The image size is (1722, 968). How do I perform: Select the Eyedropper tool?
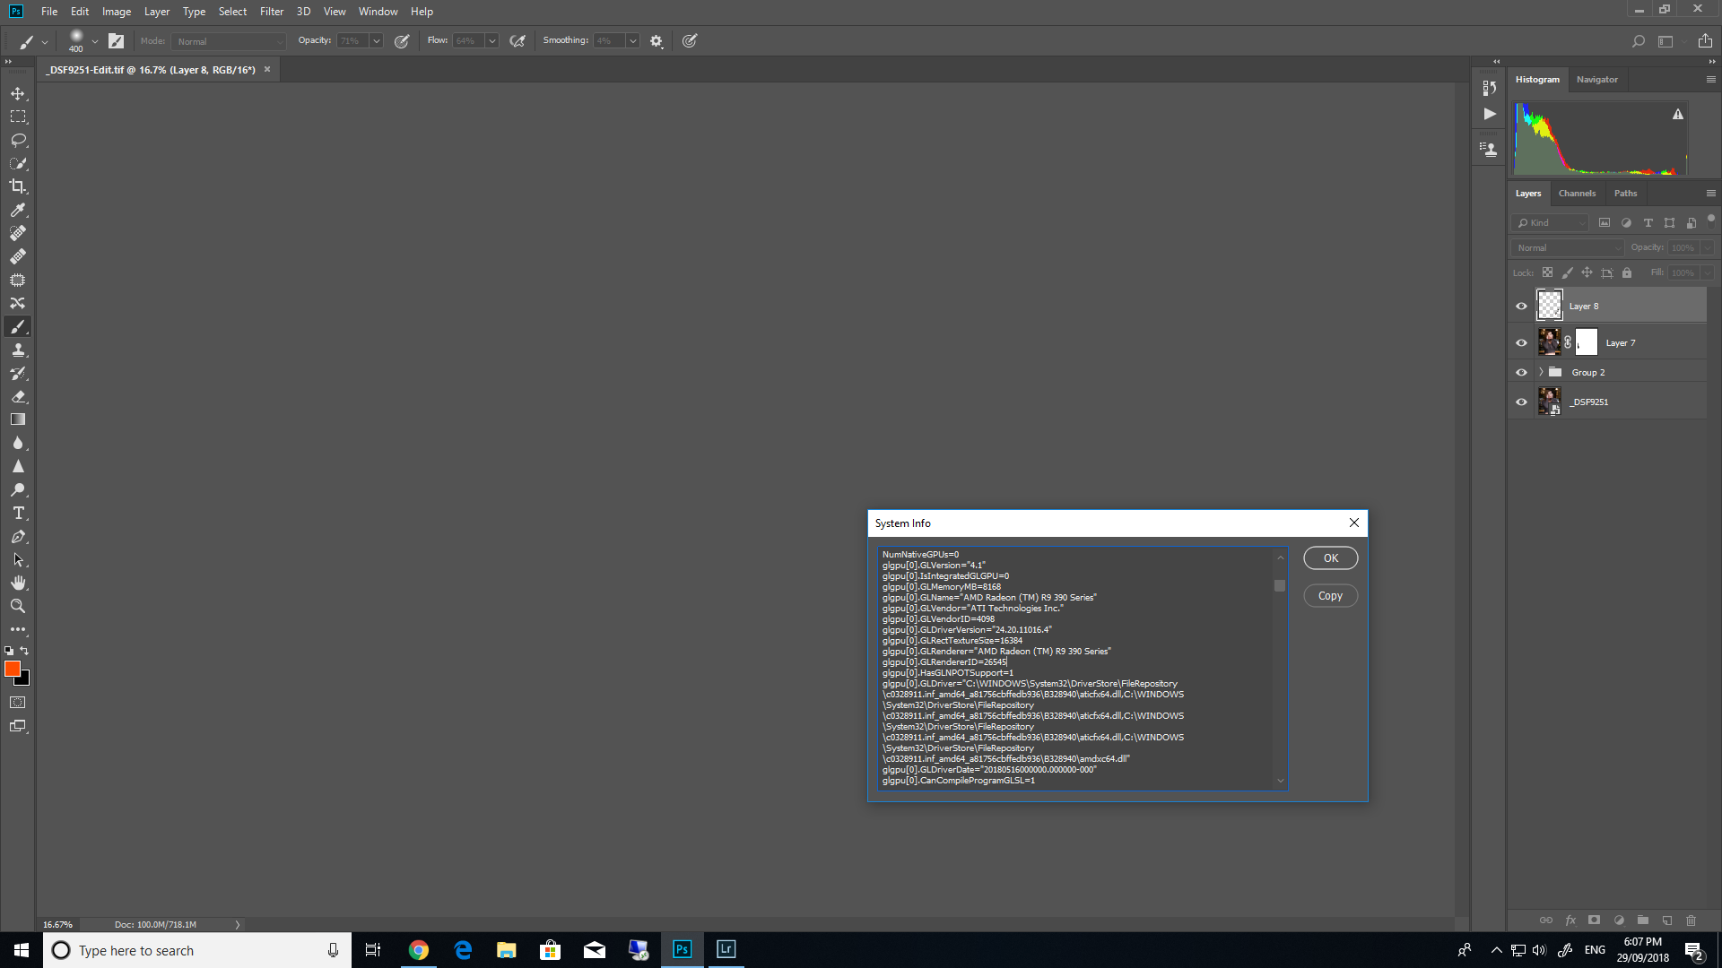[x=18, y=210]
